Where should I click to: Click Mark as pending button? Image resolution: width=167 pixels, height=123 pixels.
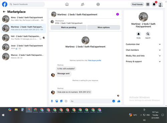(68, 27)
